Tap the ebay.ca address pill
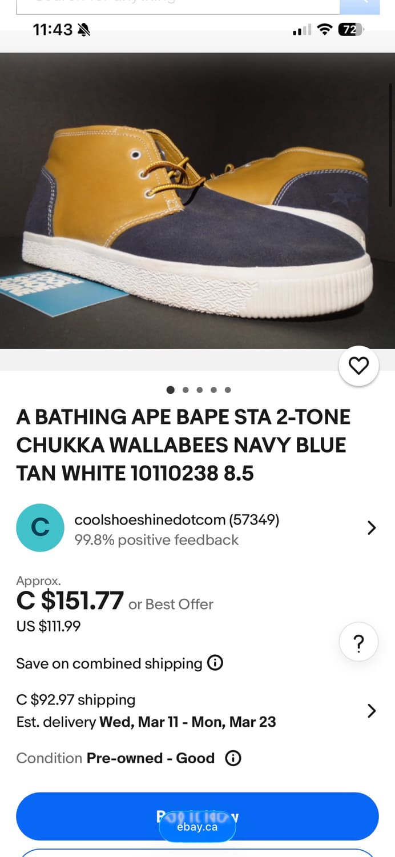 click(x=197, y=827)
